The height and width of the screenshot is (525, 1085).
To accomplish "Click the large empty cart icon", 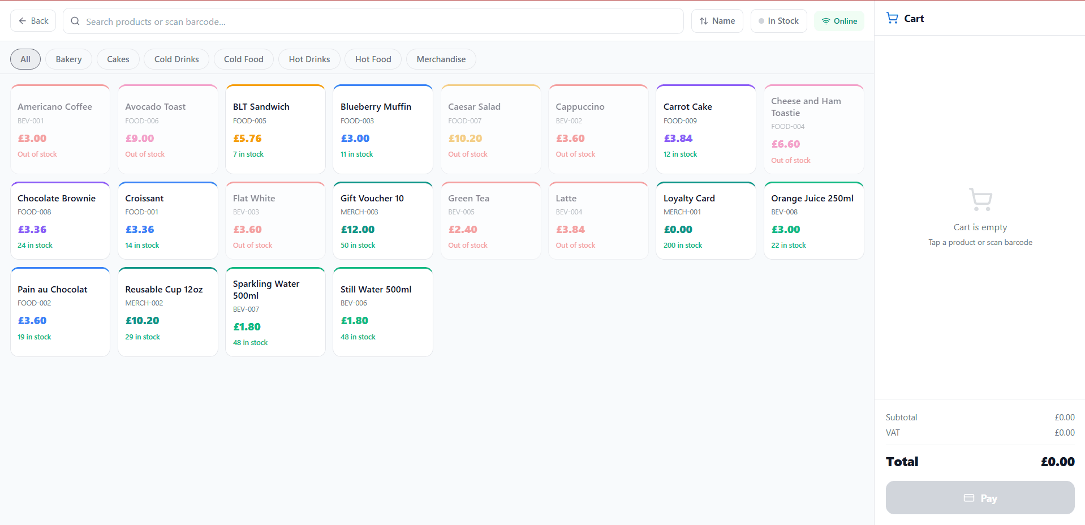I will coord(980,199).
